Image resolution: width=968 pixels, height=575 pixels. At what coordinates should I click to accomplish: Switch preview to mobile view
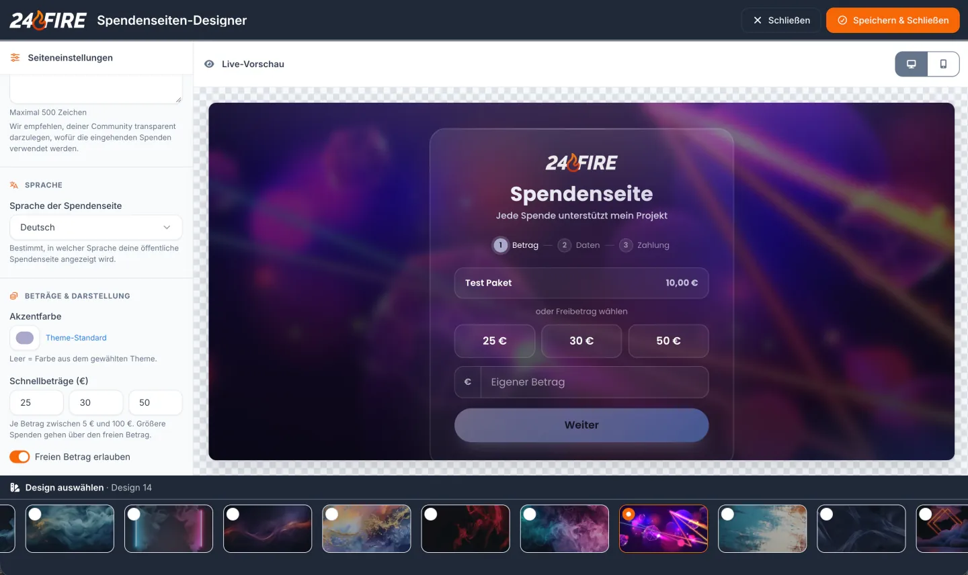click(x=943, y=64)
